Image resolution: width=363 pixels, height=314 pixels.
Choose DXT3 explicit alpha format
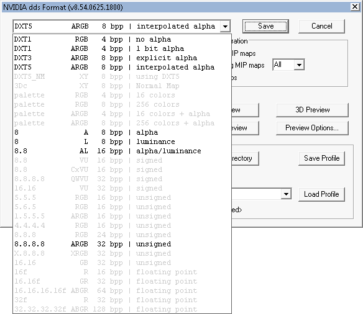(x=122, y=58)
